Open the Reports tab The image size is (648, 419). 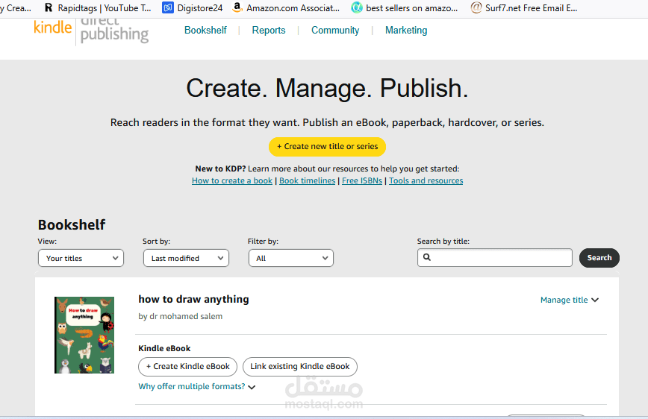click(269, 30)
